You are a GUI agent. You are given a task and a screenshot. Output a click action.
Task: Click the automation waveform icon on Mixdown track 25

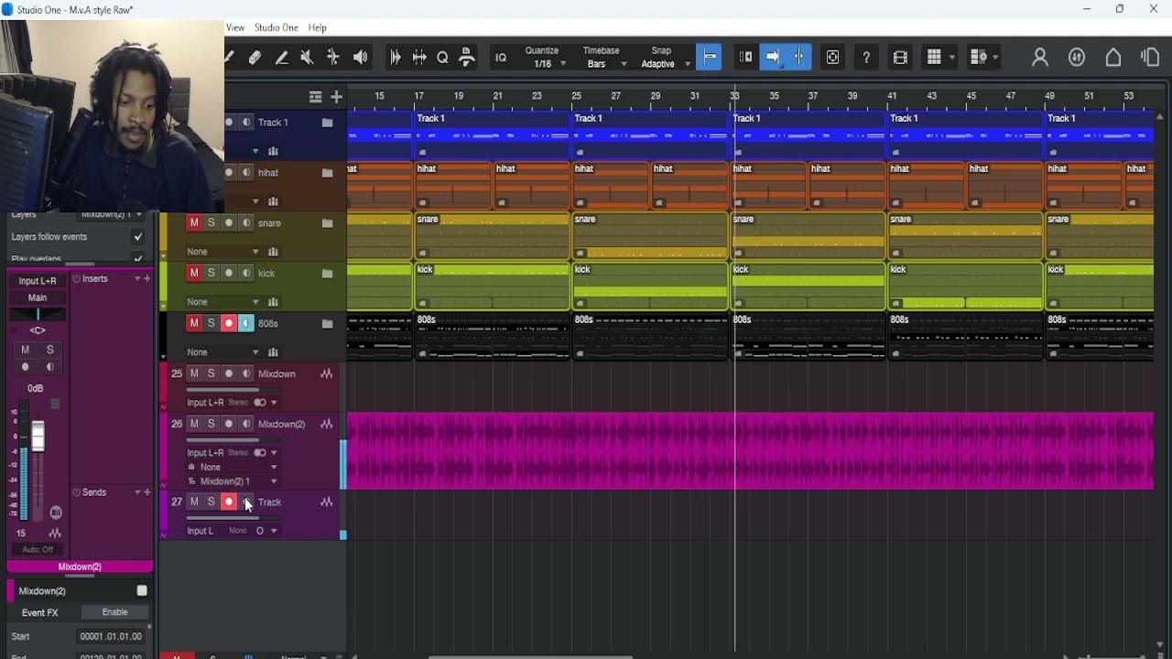[326, 374]
